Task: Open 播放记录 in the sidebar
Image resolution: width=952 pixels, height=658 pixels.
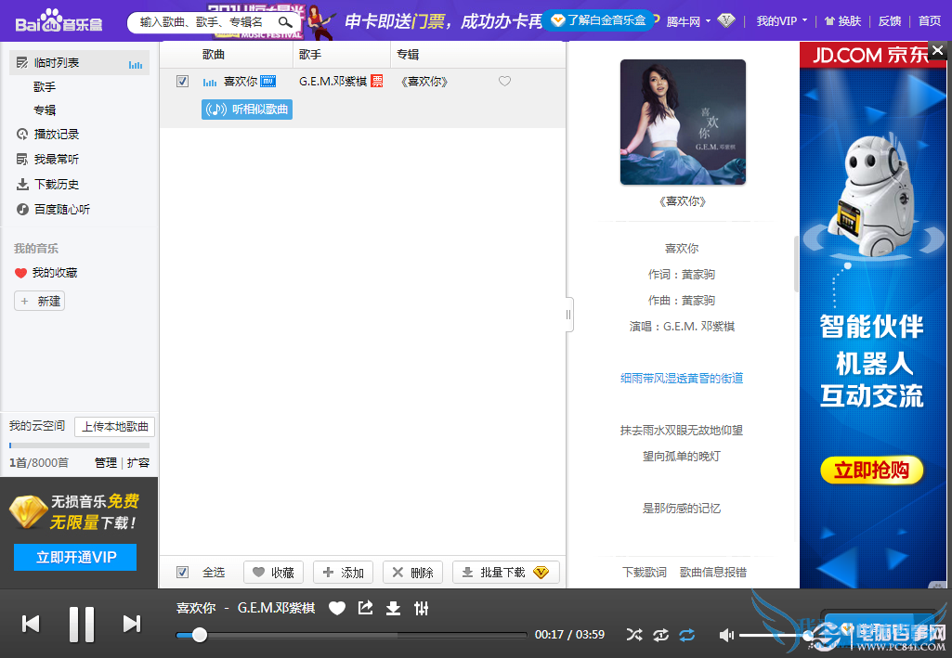Action: pyautogui.click(x=56, y=135)
